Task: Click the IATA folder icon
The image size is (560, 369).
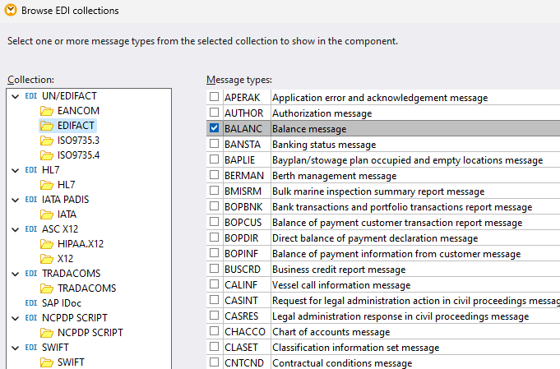Action: 47,214
